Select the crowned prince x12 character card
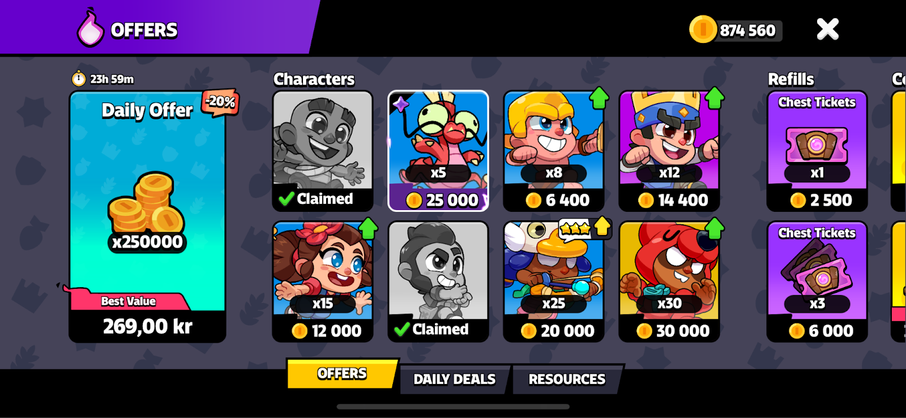 point(669,151)
